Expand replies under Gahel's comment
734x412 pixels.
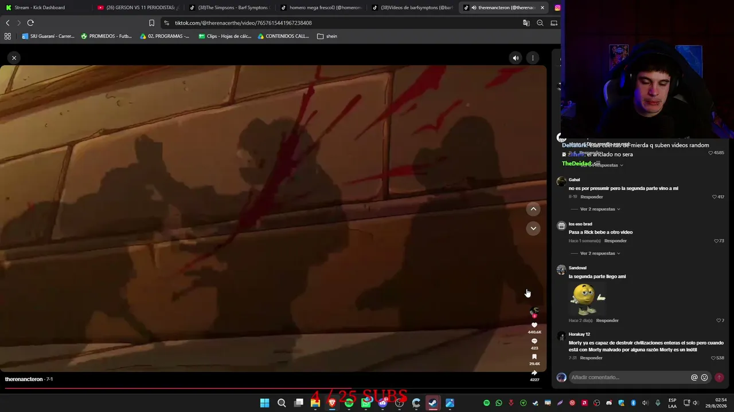(600, 209)
